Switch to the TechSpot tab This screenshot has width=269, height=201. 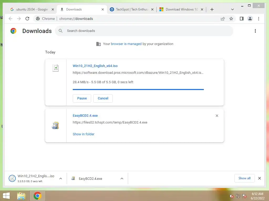pos(132,9)
